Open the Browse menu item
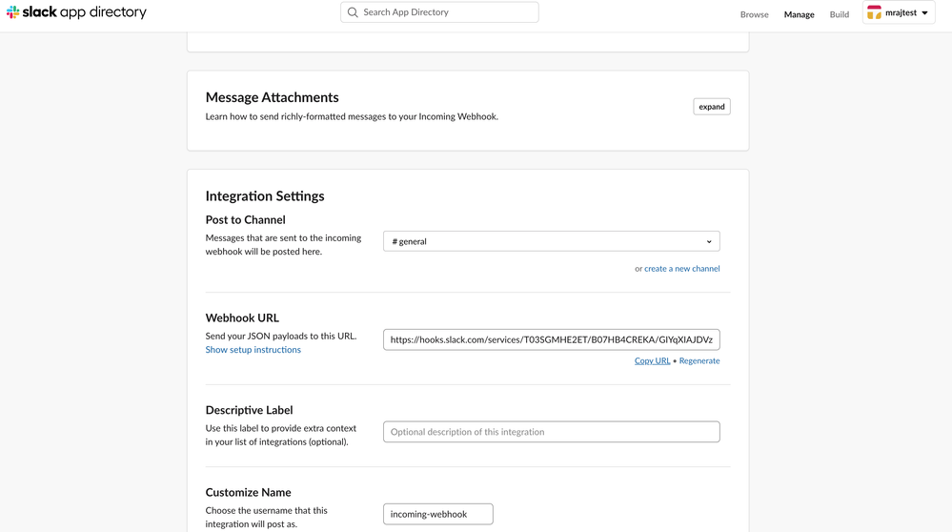The width and height of the screenshot is (952, 532). [x=754, y=14]
